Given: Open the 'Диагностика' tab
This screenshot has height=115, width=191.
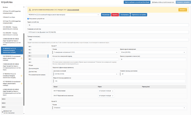Looking at the screenshot, I should point(38,72).
